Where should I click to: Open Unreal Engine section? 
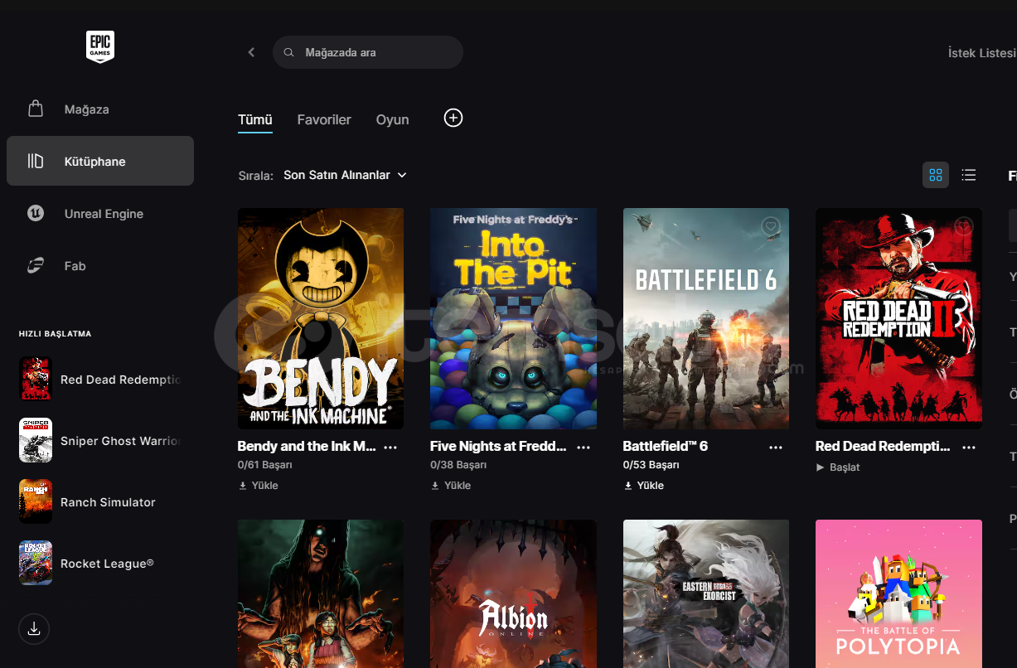pyautogui.click(x=104, y=214)
